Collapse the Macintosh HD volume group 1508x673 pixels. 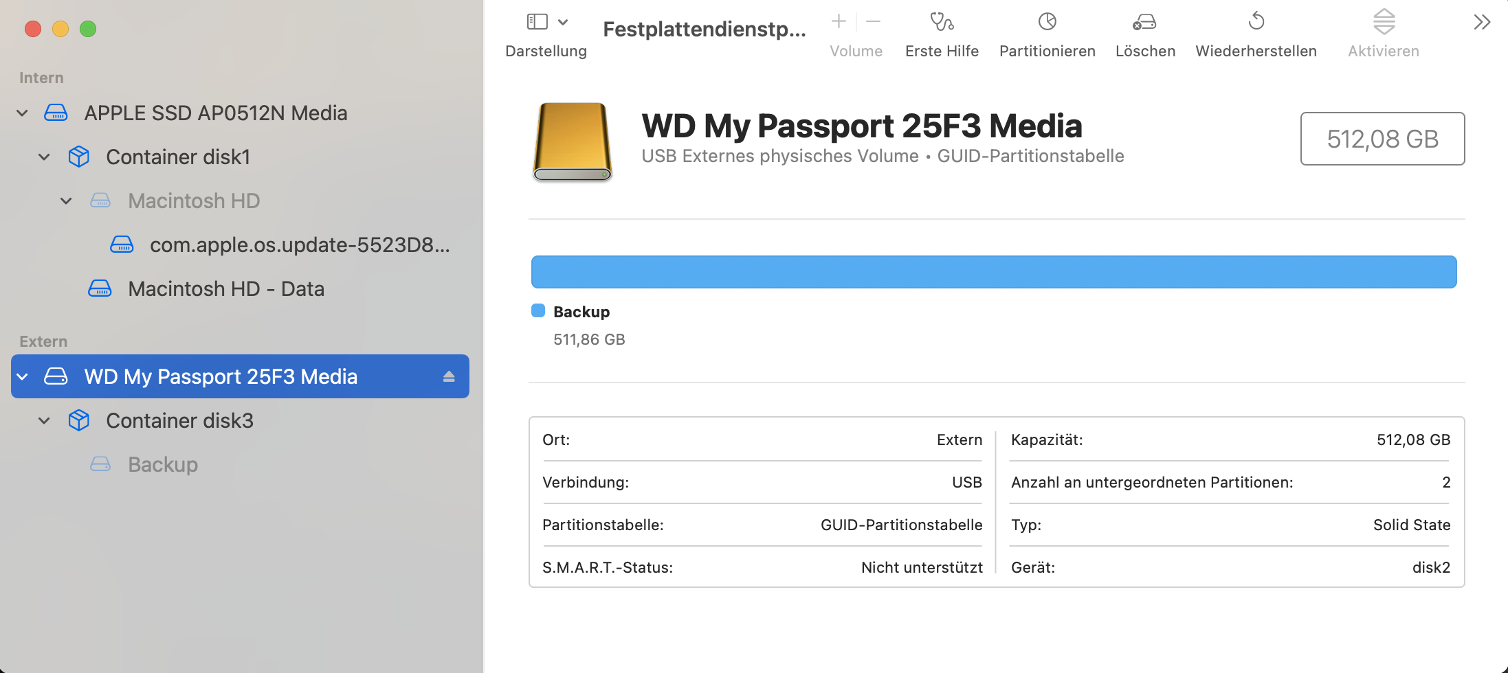(67, 201)
